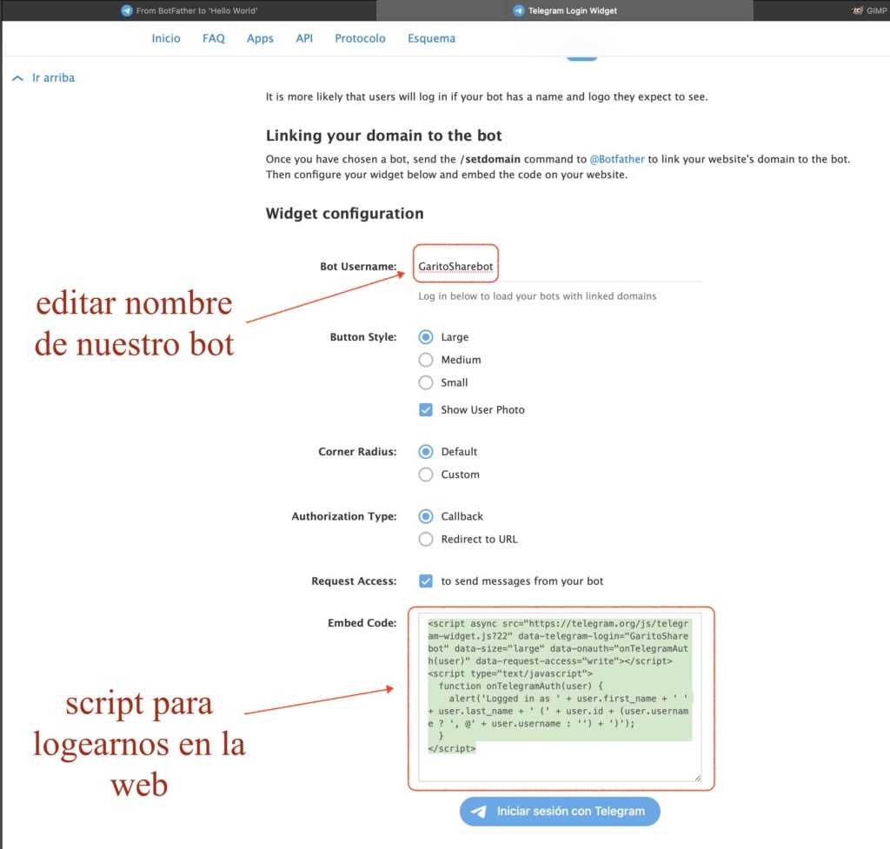Click the 'Button Style:' label
Image resolution: width=890 pixels, height=849 pixels.
click(363, 337)
